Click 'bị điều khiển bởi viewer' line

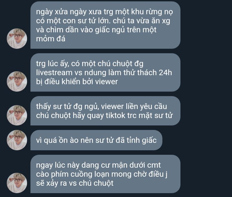click(77, 82)
